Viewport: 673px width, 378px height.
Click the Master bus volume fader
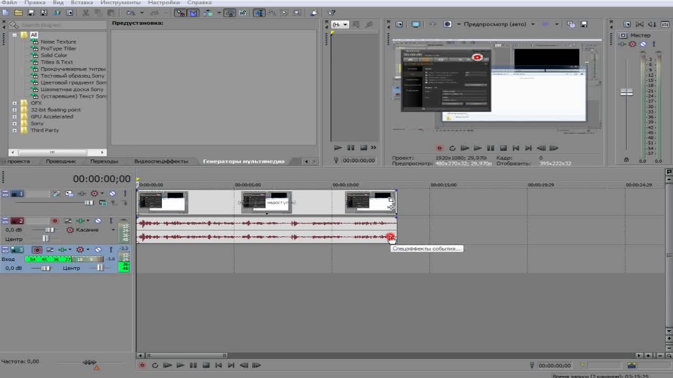[x=626, y=92]
